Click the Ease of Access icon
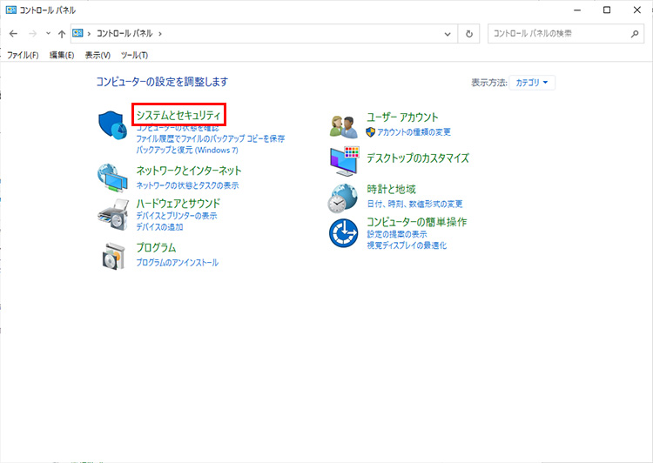This screenshot has width=653, height=463. (x=344, y=233)
